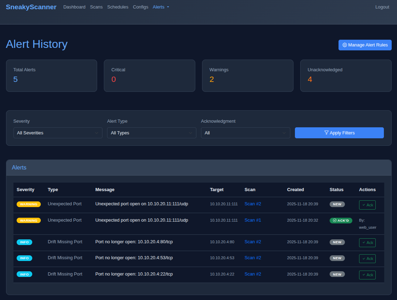Image resolution: width=397 pixels, height=300 pixels.
Task: Expand the Alert Type dropdown
Action: click(151, 133)
